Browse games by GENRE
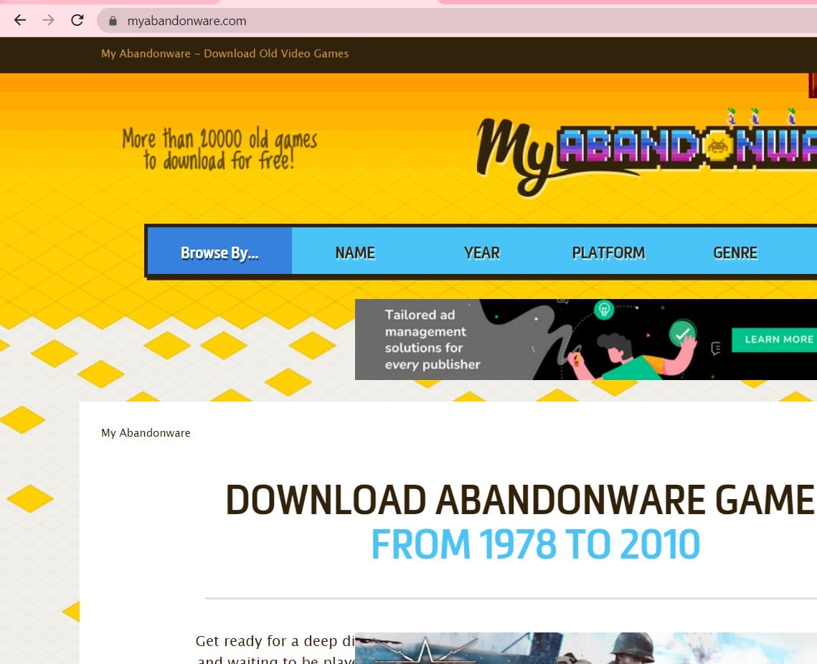Screen dimensions: 817x664 [735, 252]
